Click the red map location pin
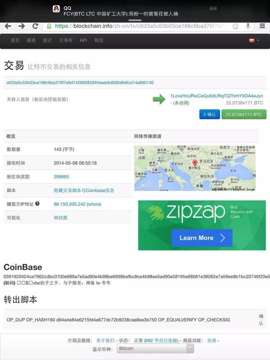The width and height of the screenshot is (270, 360). (195, 163)
